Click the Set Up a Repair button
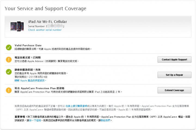Screen dimensions: 196x130 (x=174, y=75)
